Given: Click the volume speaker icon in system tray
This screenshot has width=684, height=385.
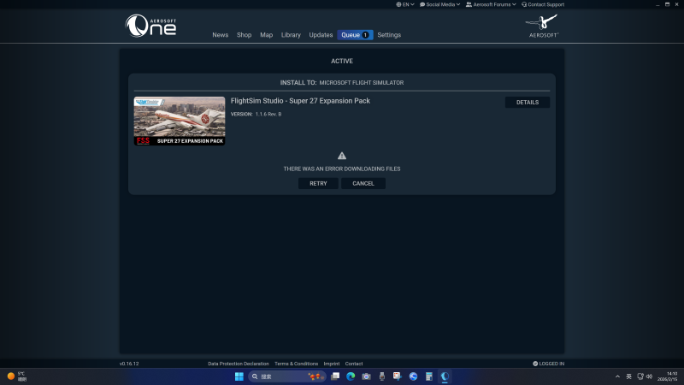Looking at the screenshot, I should 650,376.
